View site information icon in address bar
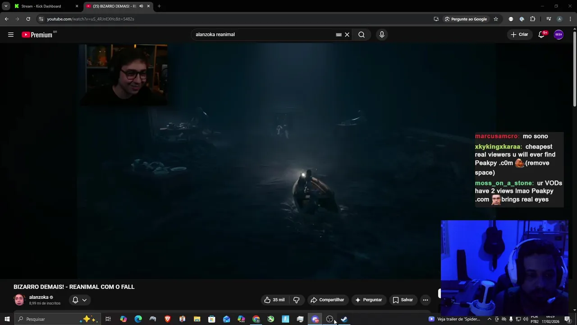The image size is (577, 325). 41,19
